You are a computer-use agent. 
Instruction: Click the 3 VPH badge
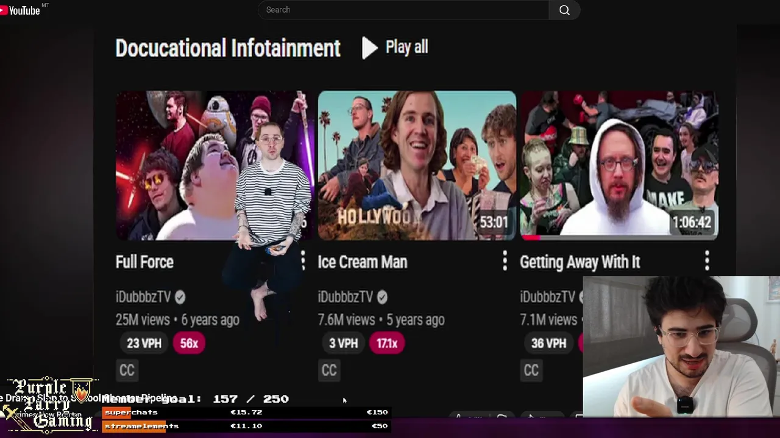click(343, 343)
